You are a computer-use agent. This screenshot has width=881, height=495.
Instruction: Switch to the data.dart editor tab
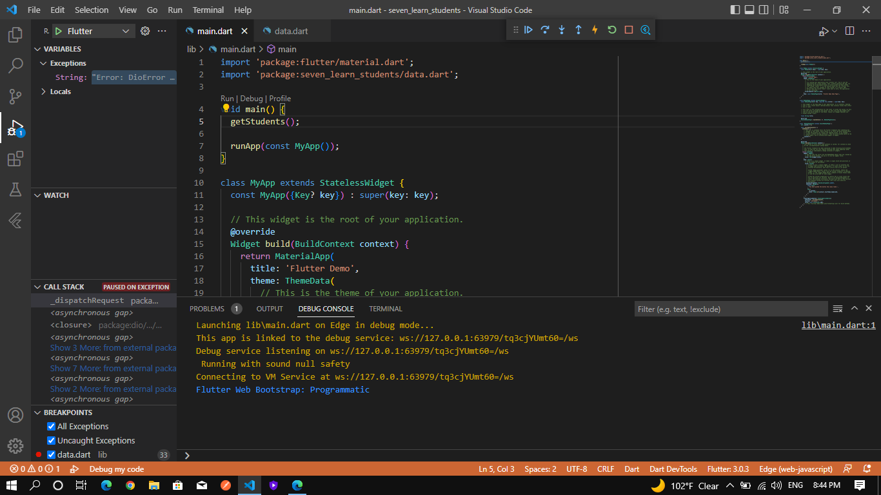pyautogui.click(x=291, y=31)
